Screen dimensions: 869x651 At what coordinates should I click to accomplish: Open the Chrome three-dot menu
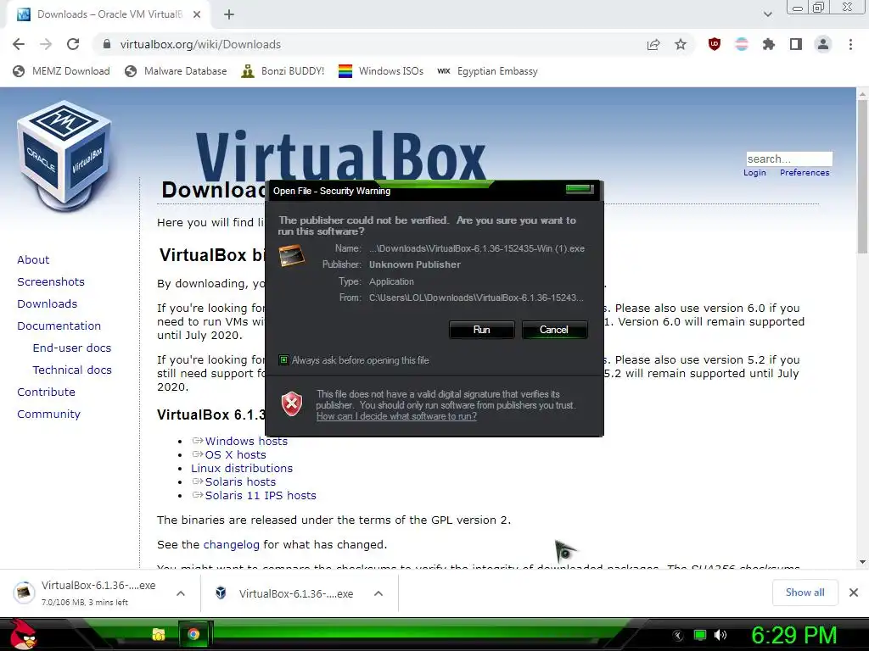pos(850,44)
